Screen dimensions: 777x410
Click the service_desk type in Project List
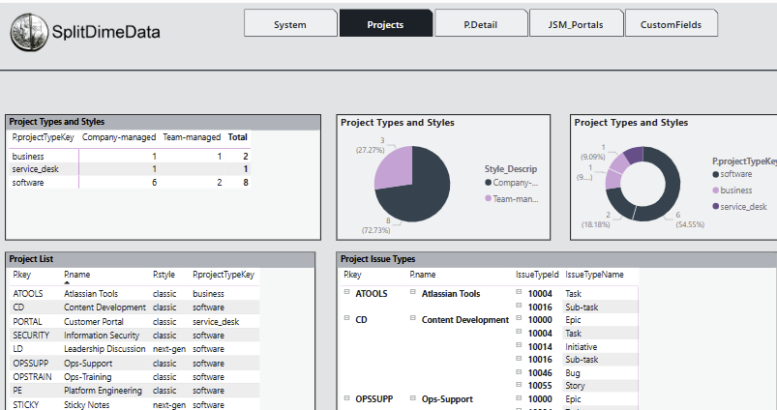click(216, 322)
